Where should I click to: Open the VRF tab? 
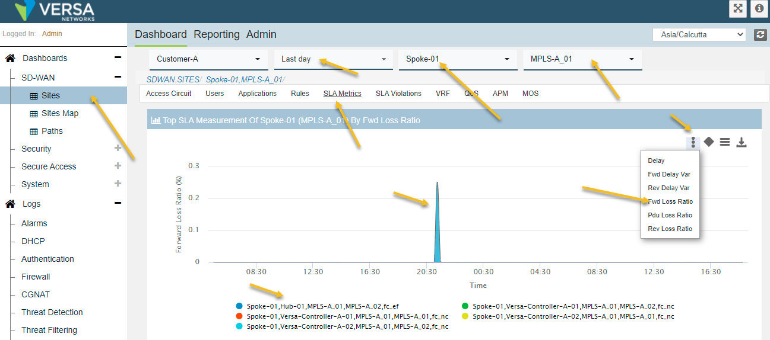[443, 94]
